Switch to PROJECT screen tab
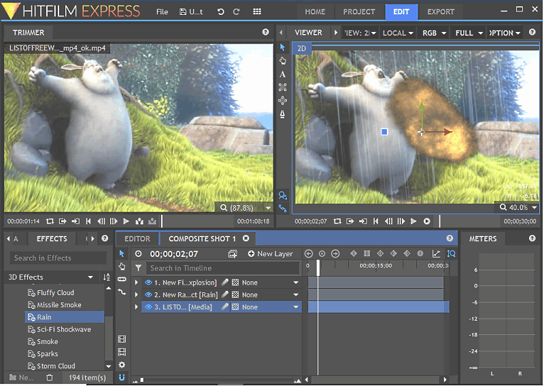Image resolution: width=544 pixels, height=386 pixels. [x=359, y=12]
